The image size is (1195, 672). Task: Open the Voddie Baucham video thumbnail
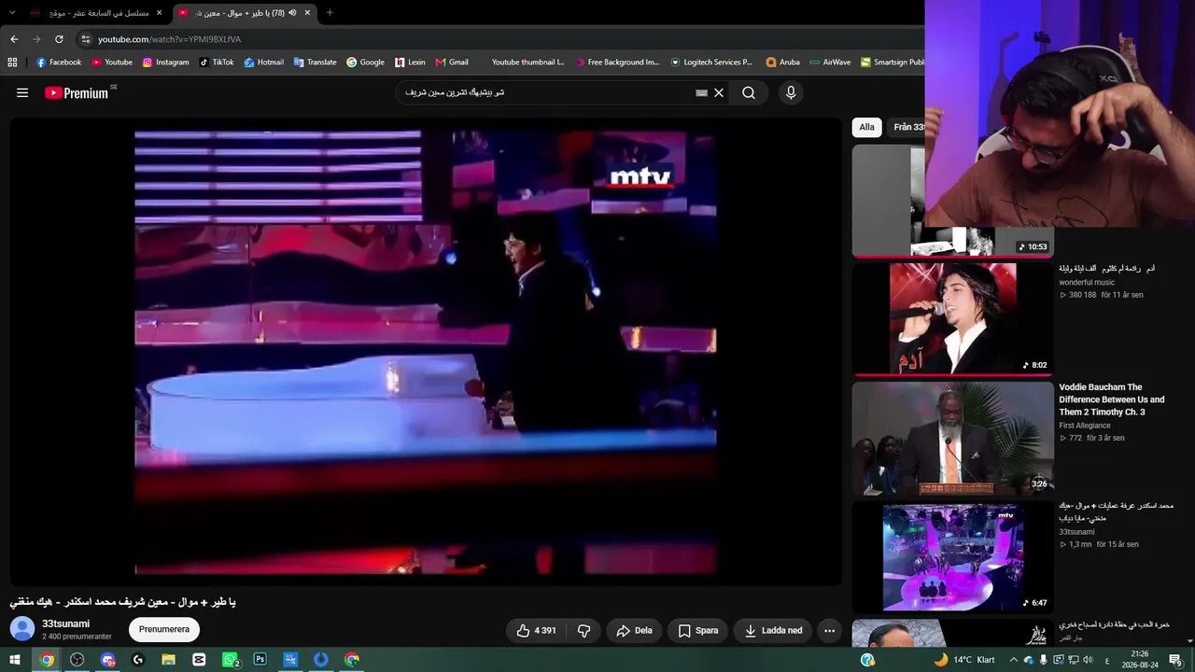tap(952, 438)
